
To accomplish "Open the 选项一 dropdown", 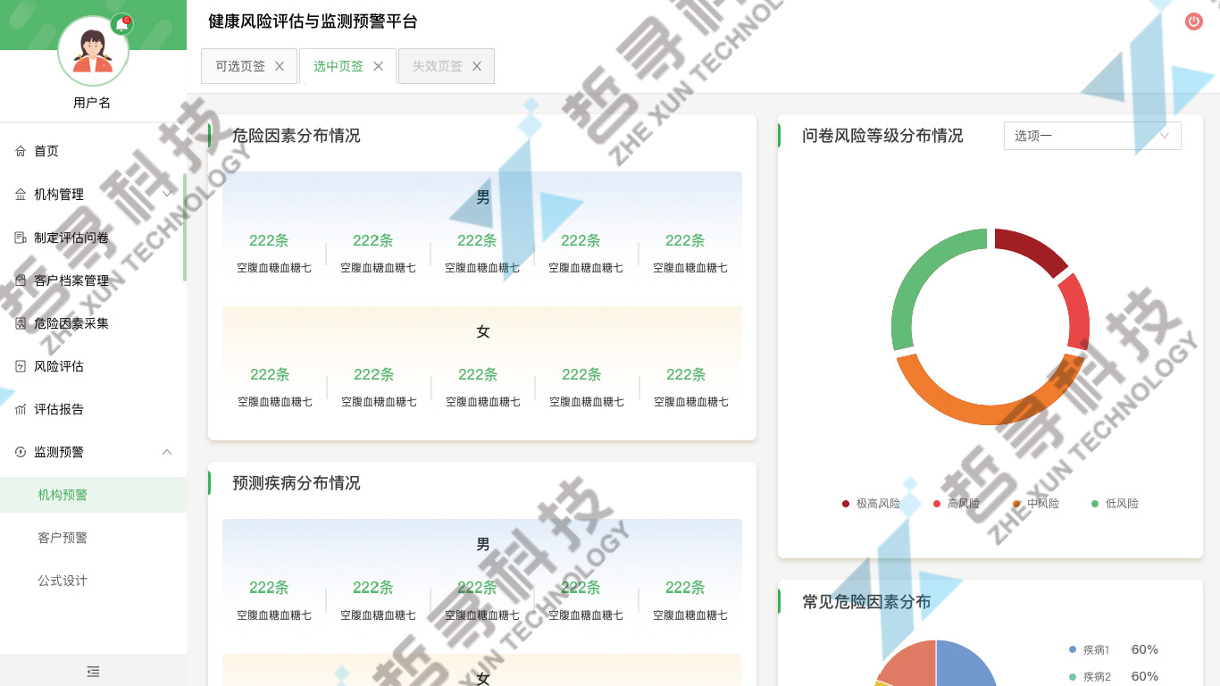I will (x=1092, y=136).
